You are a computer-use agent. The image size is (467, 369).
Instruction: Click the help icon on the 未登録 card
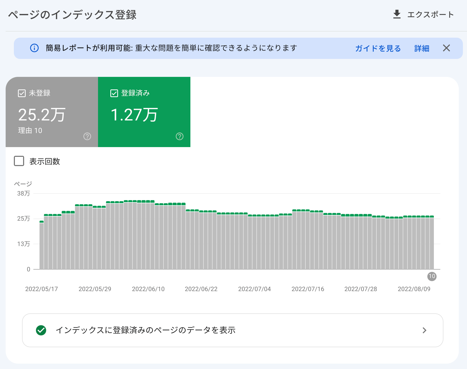point(87,136)
